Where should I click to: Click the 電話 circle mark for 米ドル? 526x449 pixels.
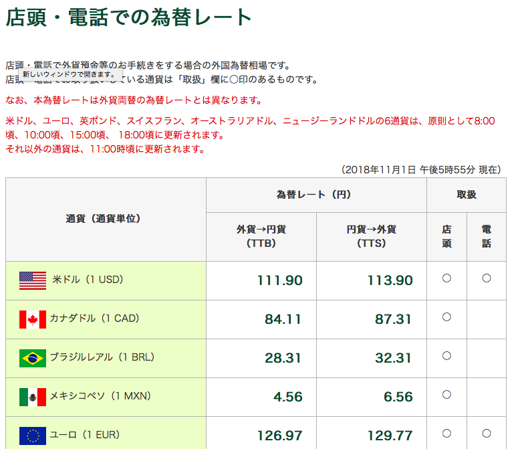pos(487,278)
